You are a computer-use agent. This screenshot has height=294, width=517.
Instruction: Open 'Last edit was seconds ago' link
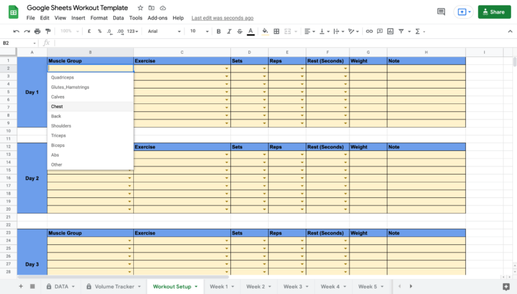click(222, 18)
